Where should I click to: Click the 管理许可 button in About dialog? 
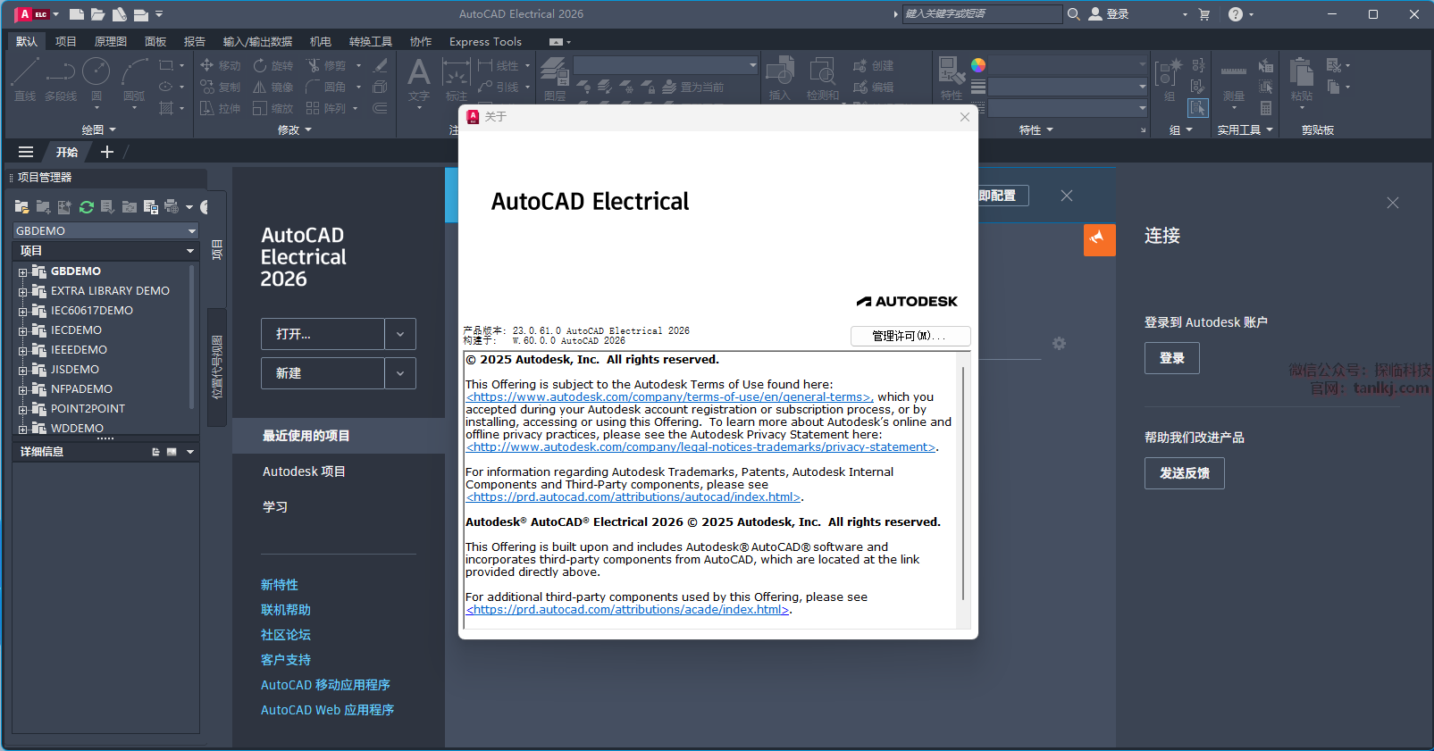[x=910, y=336]
